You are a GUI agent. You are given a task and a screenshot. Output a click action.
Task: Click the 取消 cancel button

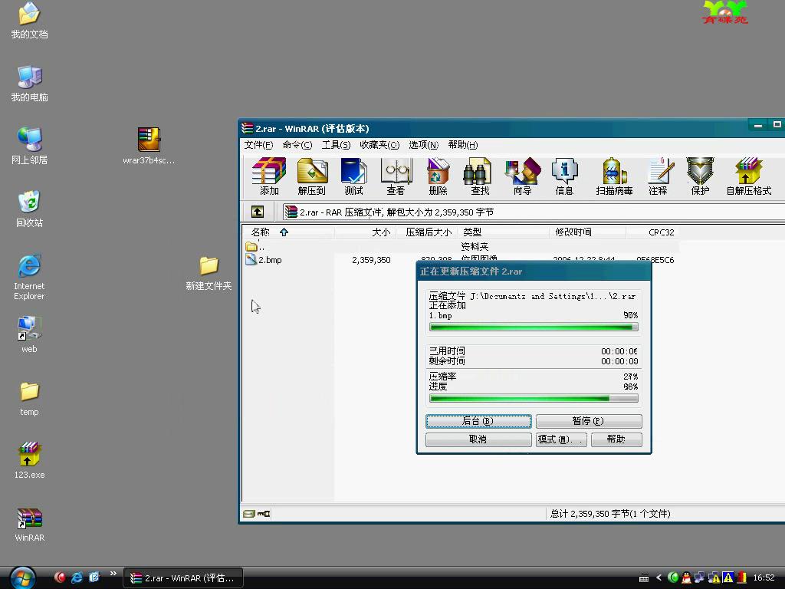[x=478, y=439]
